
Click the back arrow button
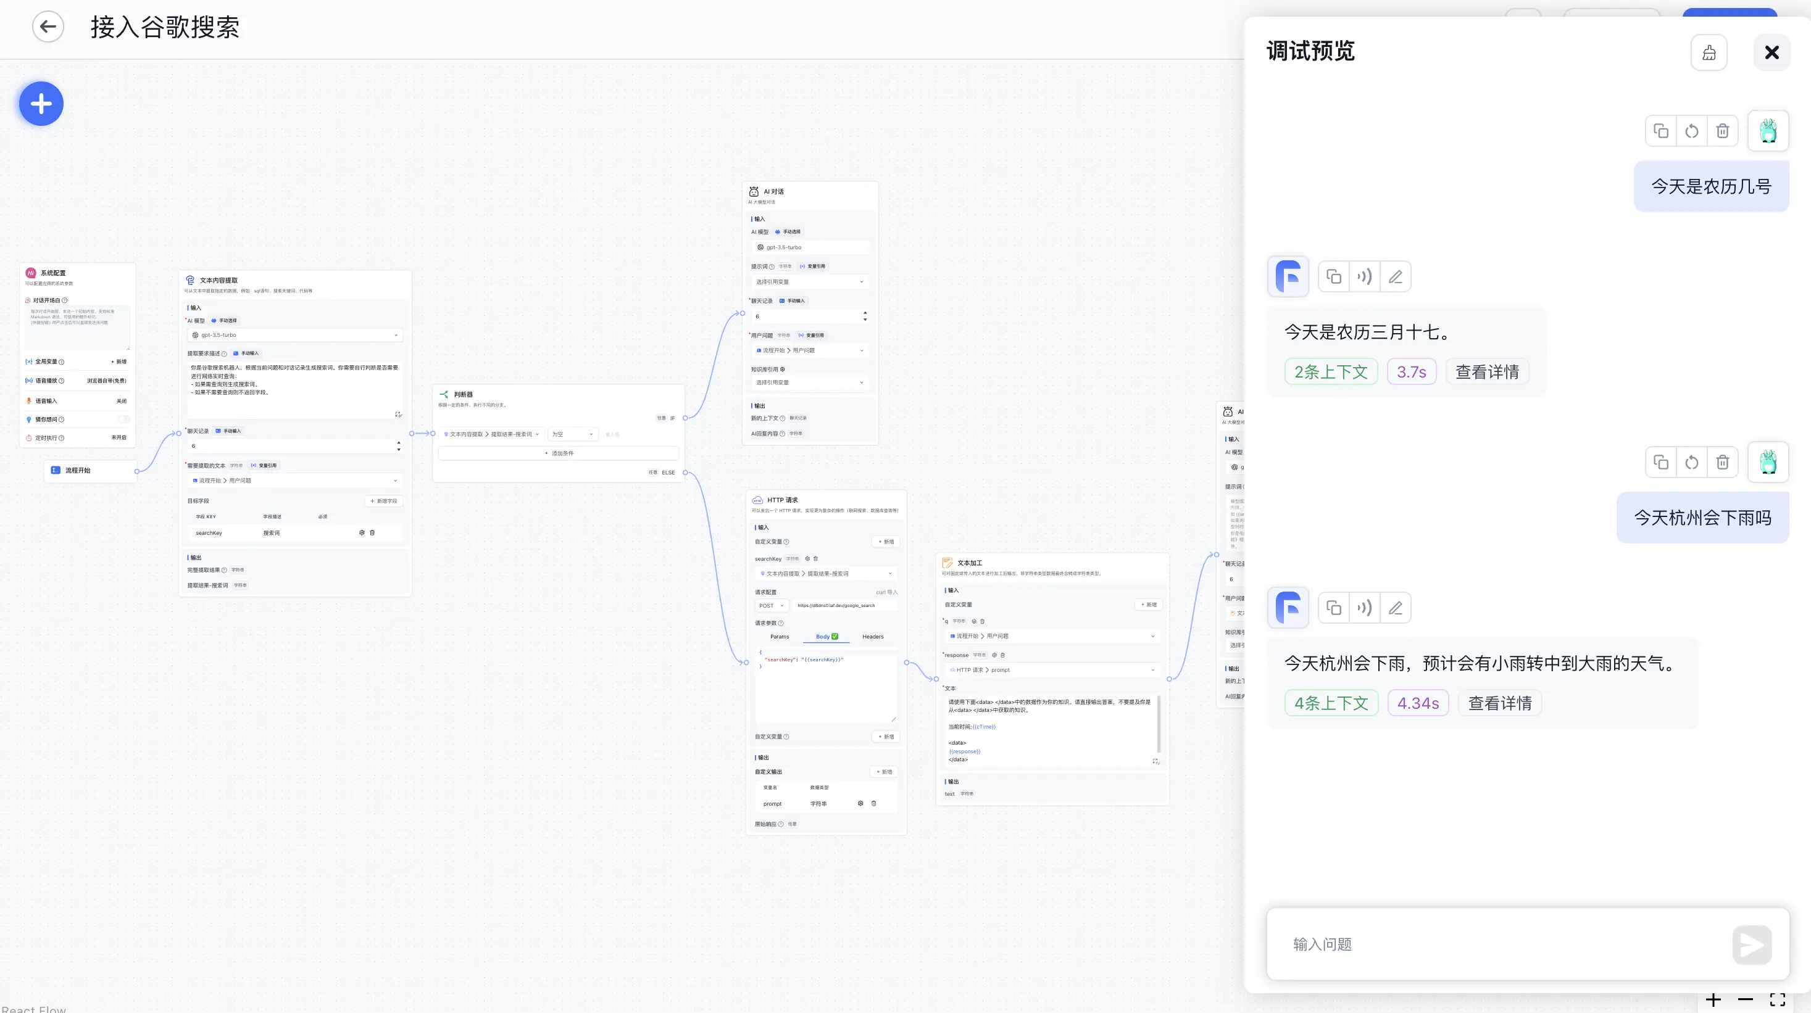pyautogui.click(x=48, y=27)
